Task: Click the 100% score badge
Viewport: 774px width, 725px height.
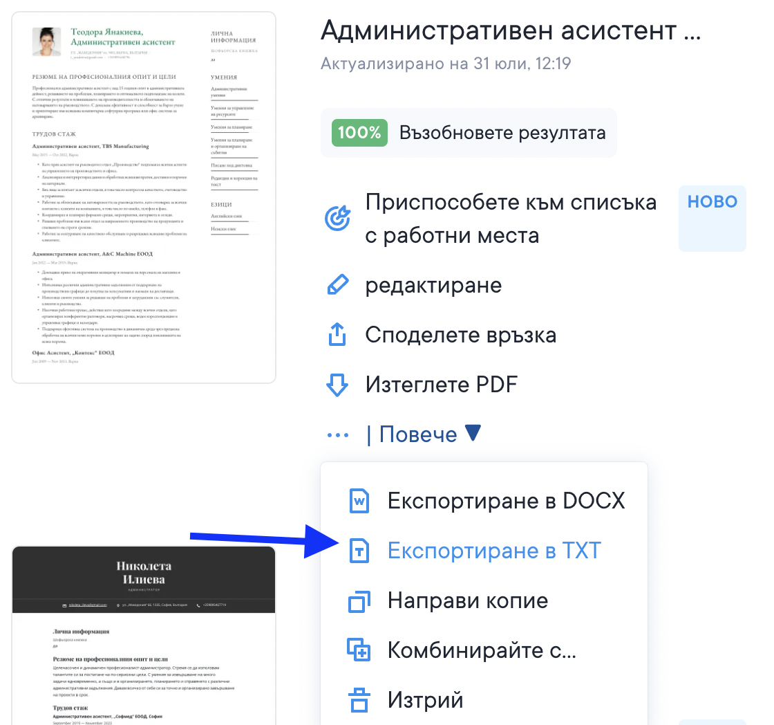Action: click(x=357, y=133)
